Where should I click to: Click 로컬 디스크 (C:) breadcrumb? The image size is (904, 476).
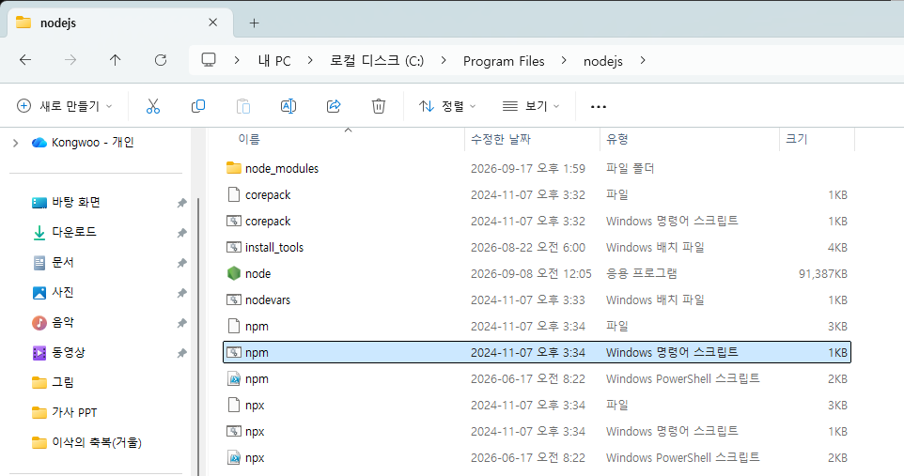pyautogui.click(x=377, y=60)
